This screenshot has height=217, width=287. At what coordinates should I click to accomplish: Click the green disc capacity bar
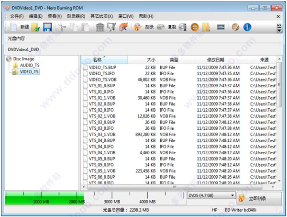click(44, 198)
